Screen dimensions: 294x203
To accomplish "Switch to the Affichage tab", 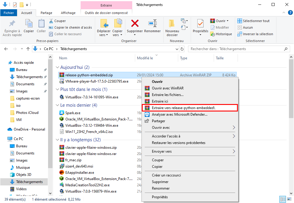I will pos(68,13).
